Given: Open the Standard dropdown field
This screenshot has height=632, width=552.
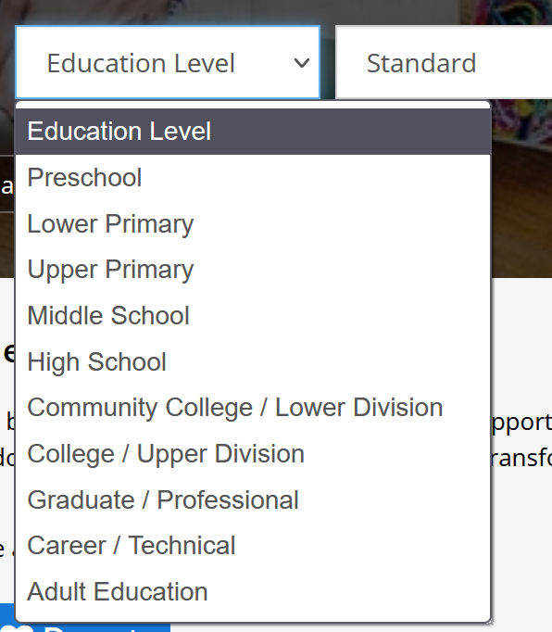Looking at the screenshot, I should pyautogui.click(x=444, y=62).
